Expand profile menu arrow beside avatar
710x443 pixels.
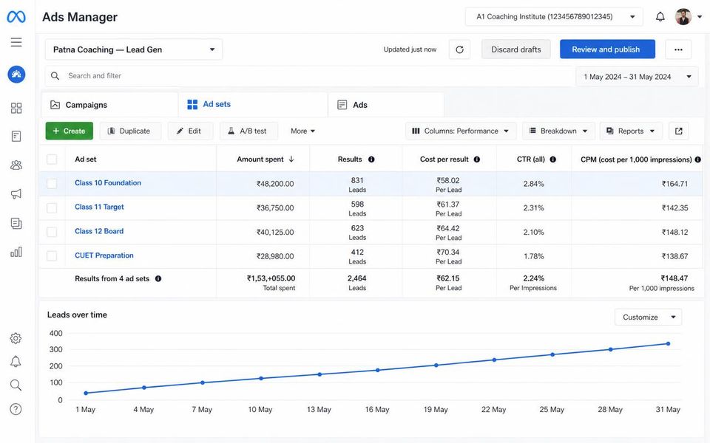click(700, 17)
